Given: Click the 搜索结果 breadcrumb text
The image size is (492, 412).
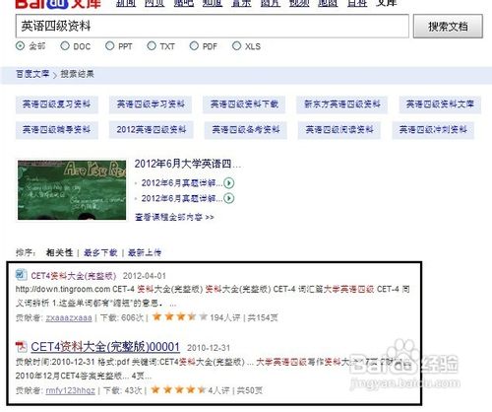Looking at the screenshot, I should (77, 74).
